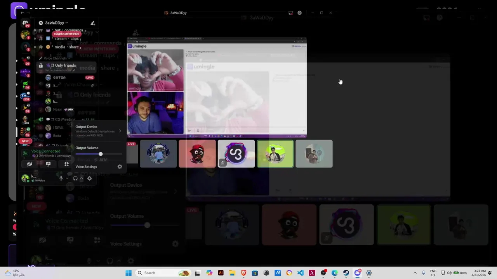Click the Voice Connected status text
The width and height of the screenshot is (497, 279).
[x=46, y=151]
